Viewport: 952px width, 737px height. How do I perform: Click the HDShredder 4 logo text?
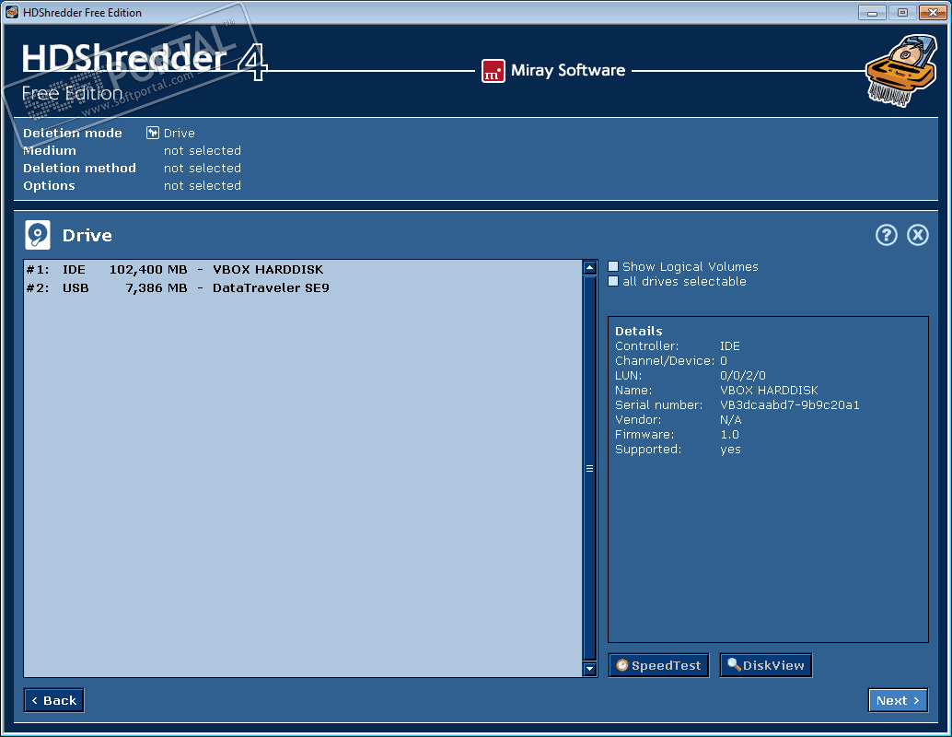click(x=145, y=61)
